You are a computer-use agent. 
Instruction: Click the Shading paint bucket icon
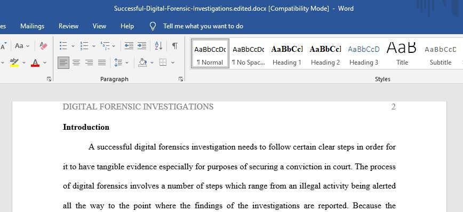[142, 62]
